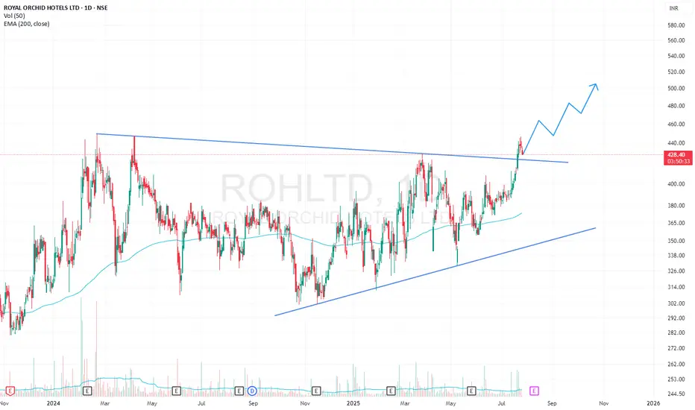Click the current price label 428.40
Screen dimensions: 695x410
[x=677, y=155]
